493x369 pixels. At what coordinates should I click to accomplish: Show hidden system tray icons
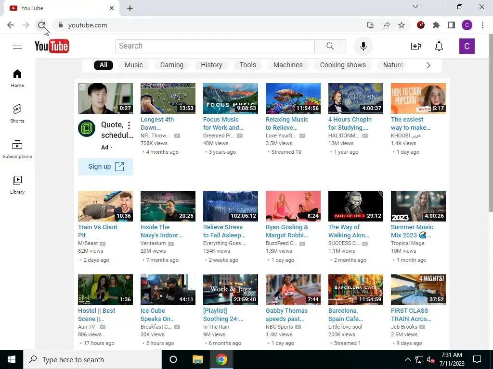point(407,359)
